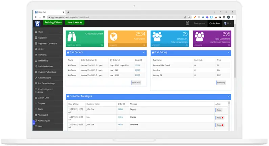This screenshot has width=269, height=146.
Task: Open Fees in sidebar
Action: pos(48,126)
